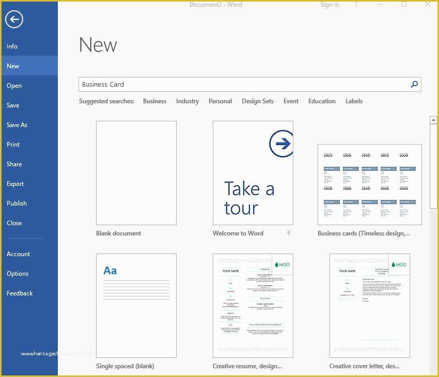Click the Personal suggested search
The width and height of the screenshot is (439, 377).
click(220, 101)
